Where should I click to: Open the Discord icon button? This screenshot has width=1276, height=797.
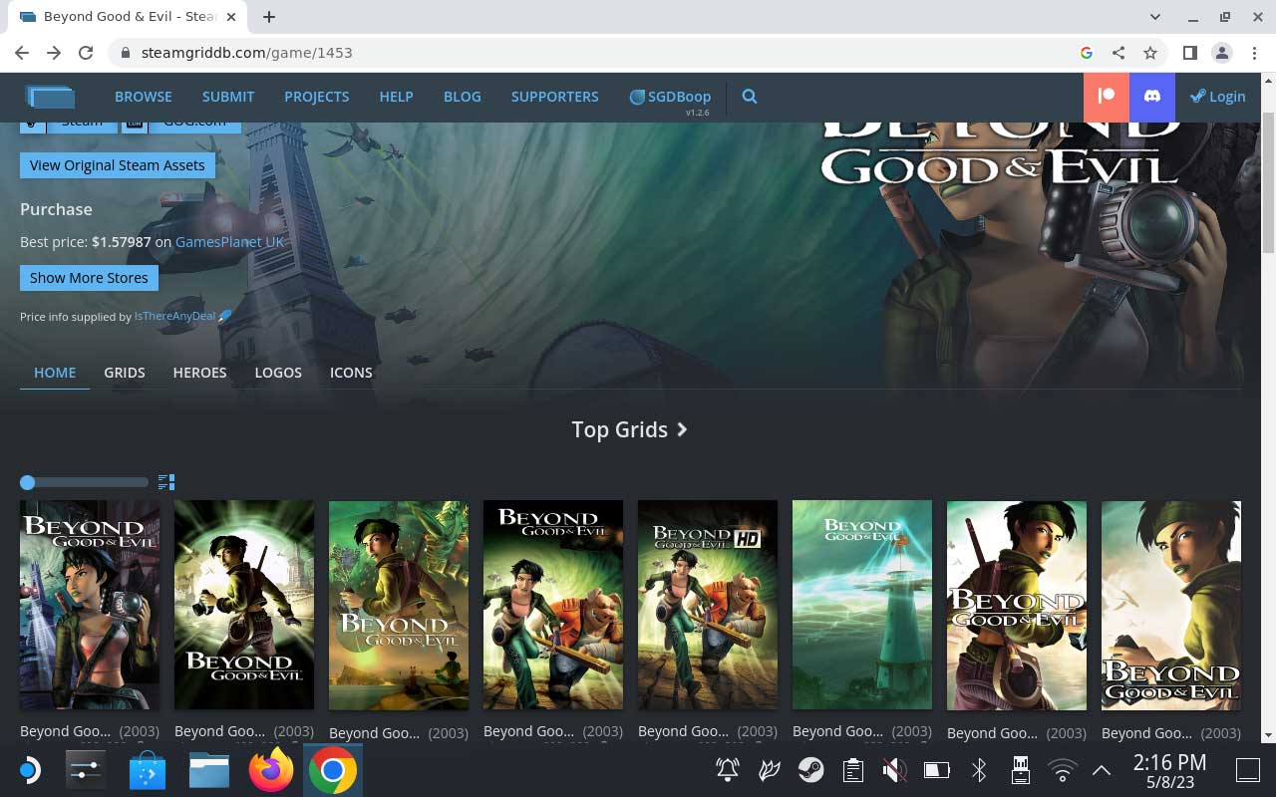[x=1152, y=97]
